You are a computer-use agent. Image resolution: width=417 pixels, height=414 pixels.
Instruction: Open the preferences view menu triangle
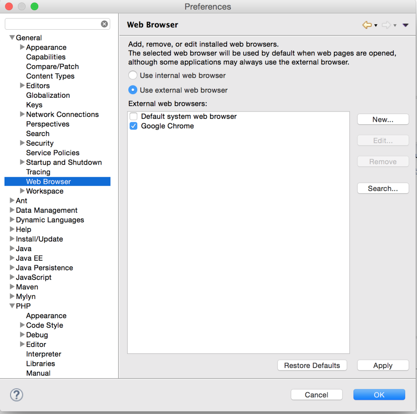405,25
